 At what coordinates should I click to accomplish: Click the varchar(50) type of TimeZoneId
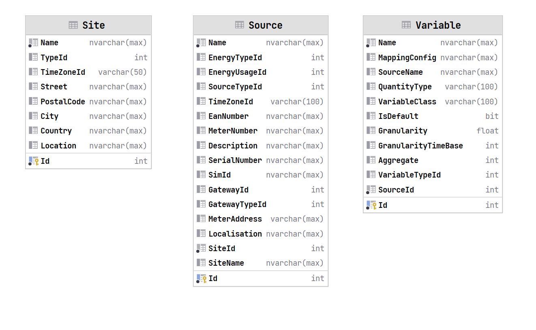click(122, 72)
